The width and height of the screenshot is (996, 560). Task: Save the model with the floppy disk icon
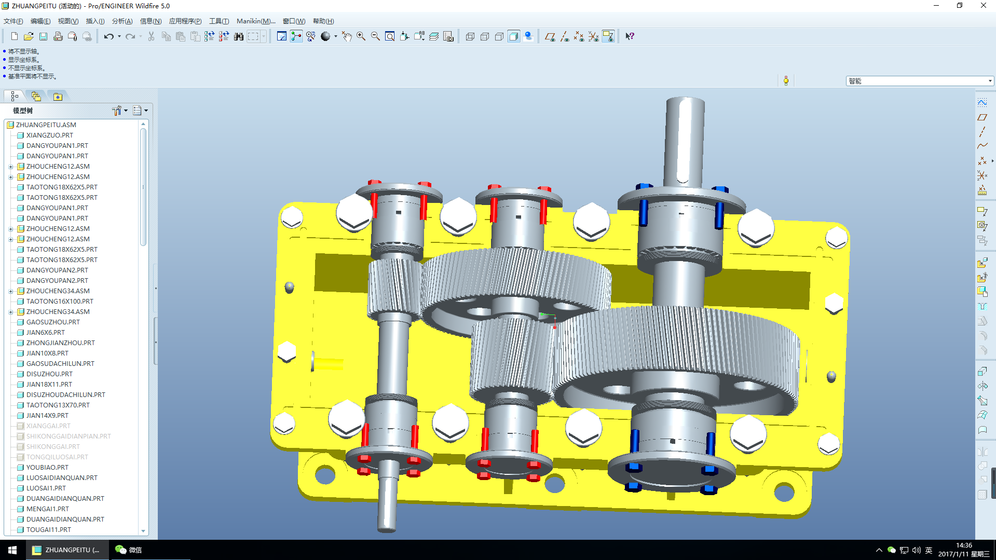(x=44, y=36)
